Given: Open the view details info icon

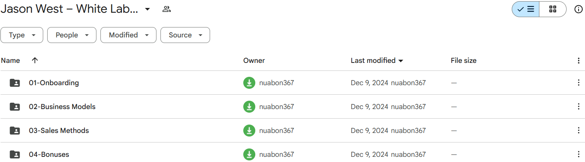Looking at the screenshot, I should point(578,9).
